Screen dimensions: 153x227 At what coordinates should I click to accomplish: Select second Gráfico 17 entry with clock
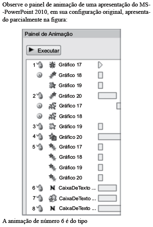click(74, 106)
